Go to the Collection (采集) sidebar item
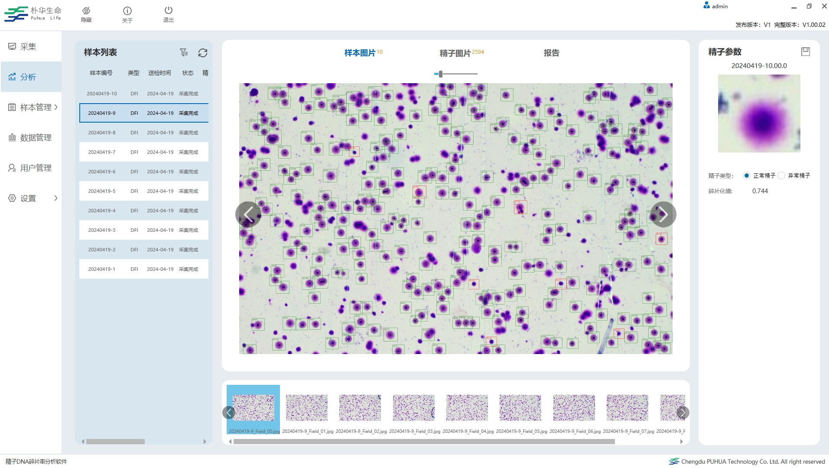Viewport: 829px width, 468px height. coord(28,46)
